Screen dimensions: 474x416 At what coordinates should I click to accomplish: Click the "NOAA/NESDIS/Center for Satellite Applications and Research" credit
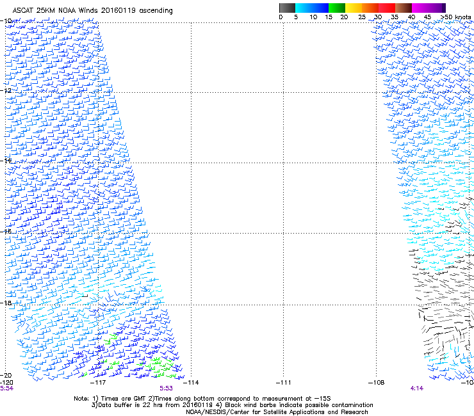(x=277, y=412)
